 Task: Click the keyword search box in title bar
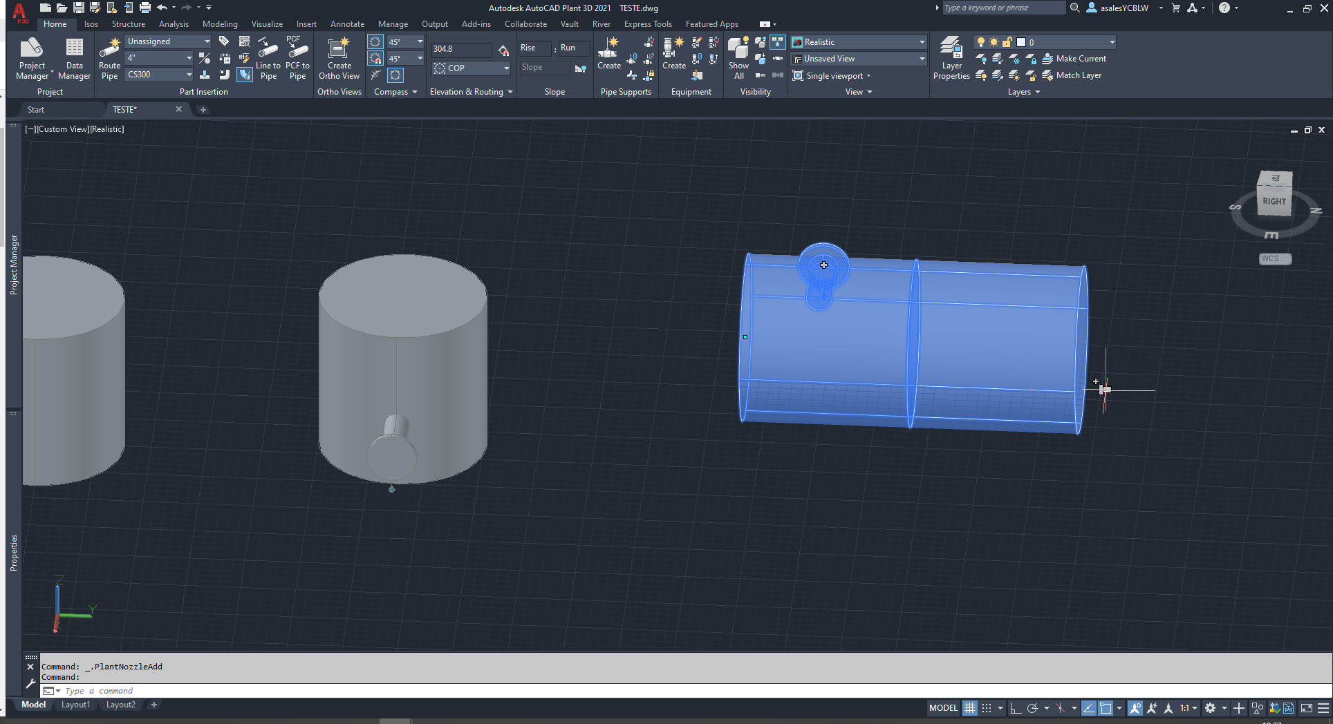coord(1003,8)
